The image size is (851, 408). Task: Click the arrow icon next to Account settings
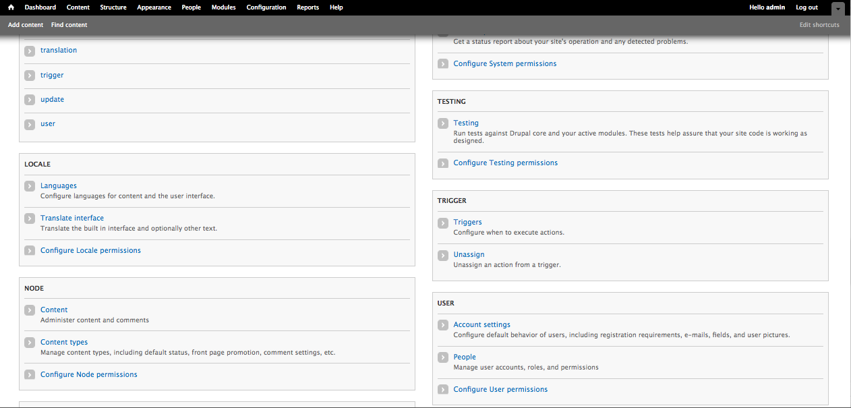click(443, 325)
